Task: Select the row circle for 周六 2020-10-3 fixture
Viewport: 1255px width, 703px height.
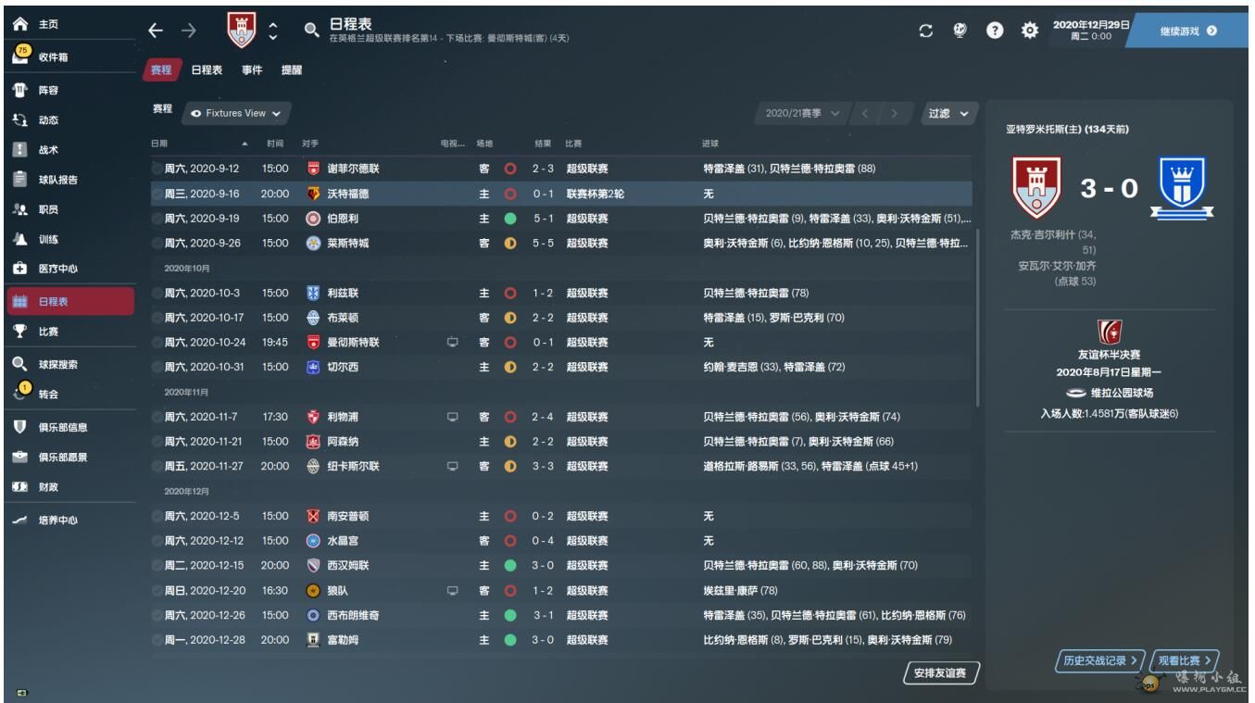Action: 157,294
